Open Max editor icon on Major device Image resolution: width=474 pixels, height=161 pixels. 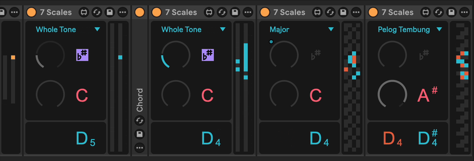click(317, 12)
